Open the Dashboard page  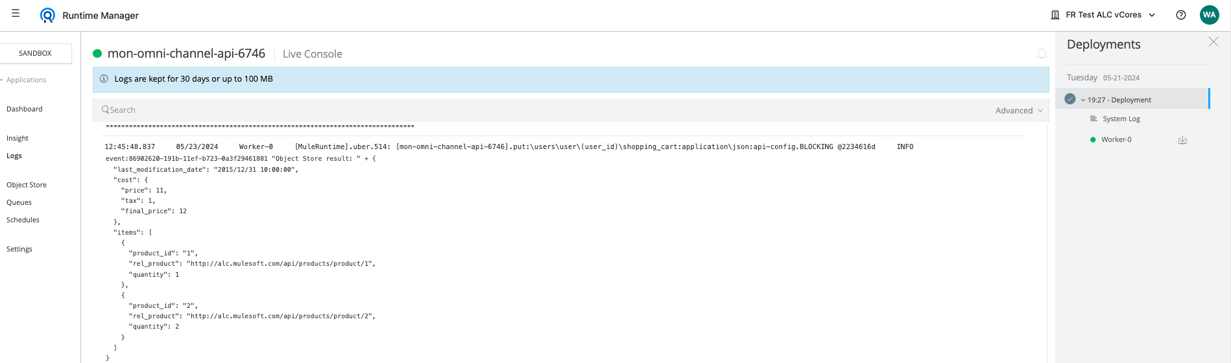tap(25, 109)
